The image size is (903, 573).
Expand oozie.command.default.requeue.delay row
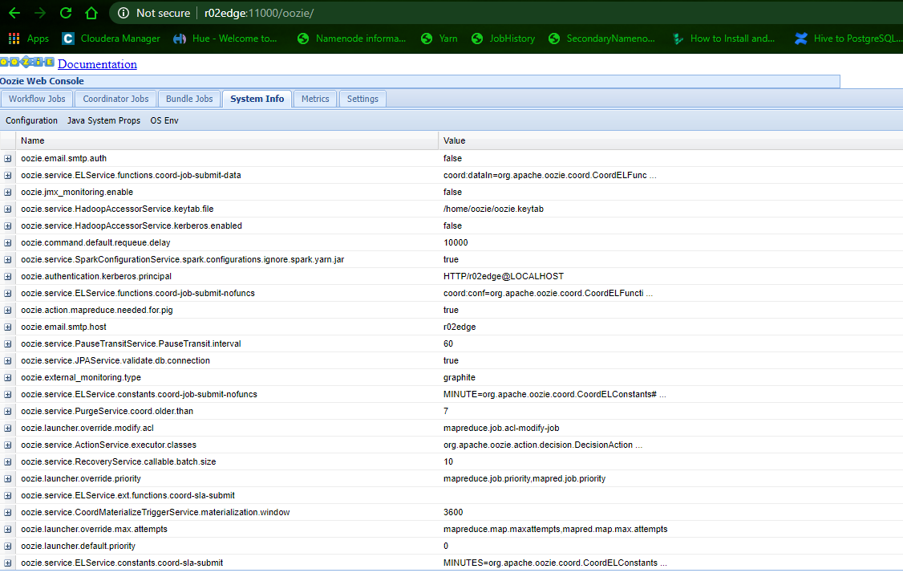[x=7, y=242]
